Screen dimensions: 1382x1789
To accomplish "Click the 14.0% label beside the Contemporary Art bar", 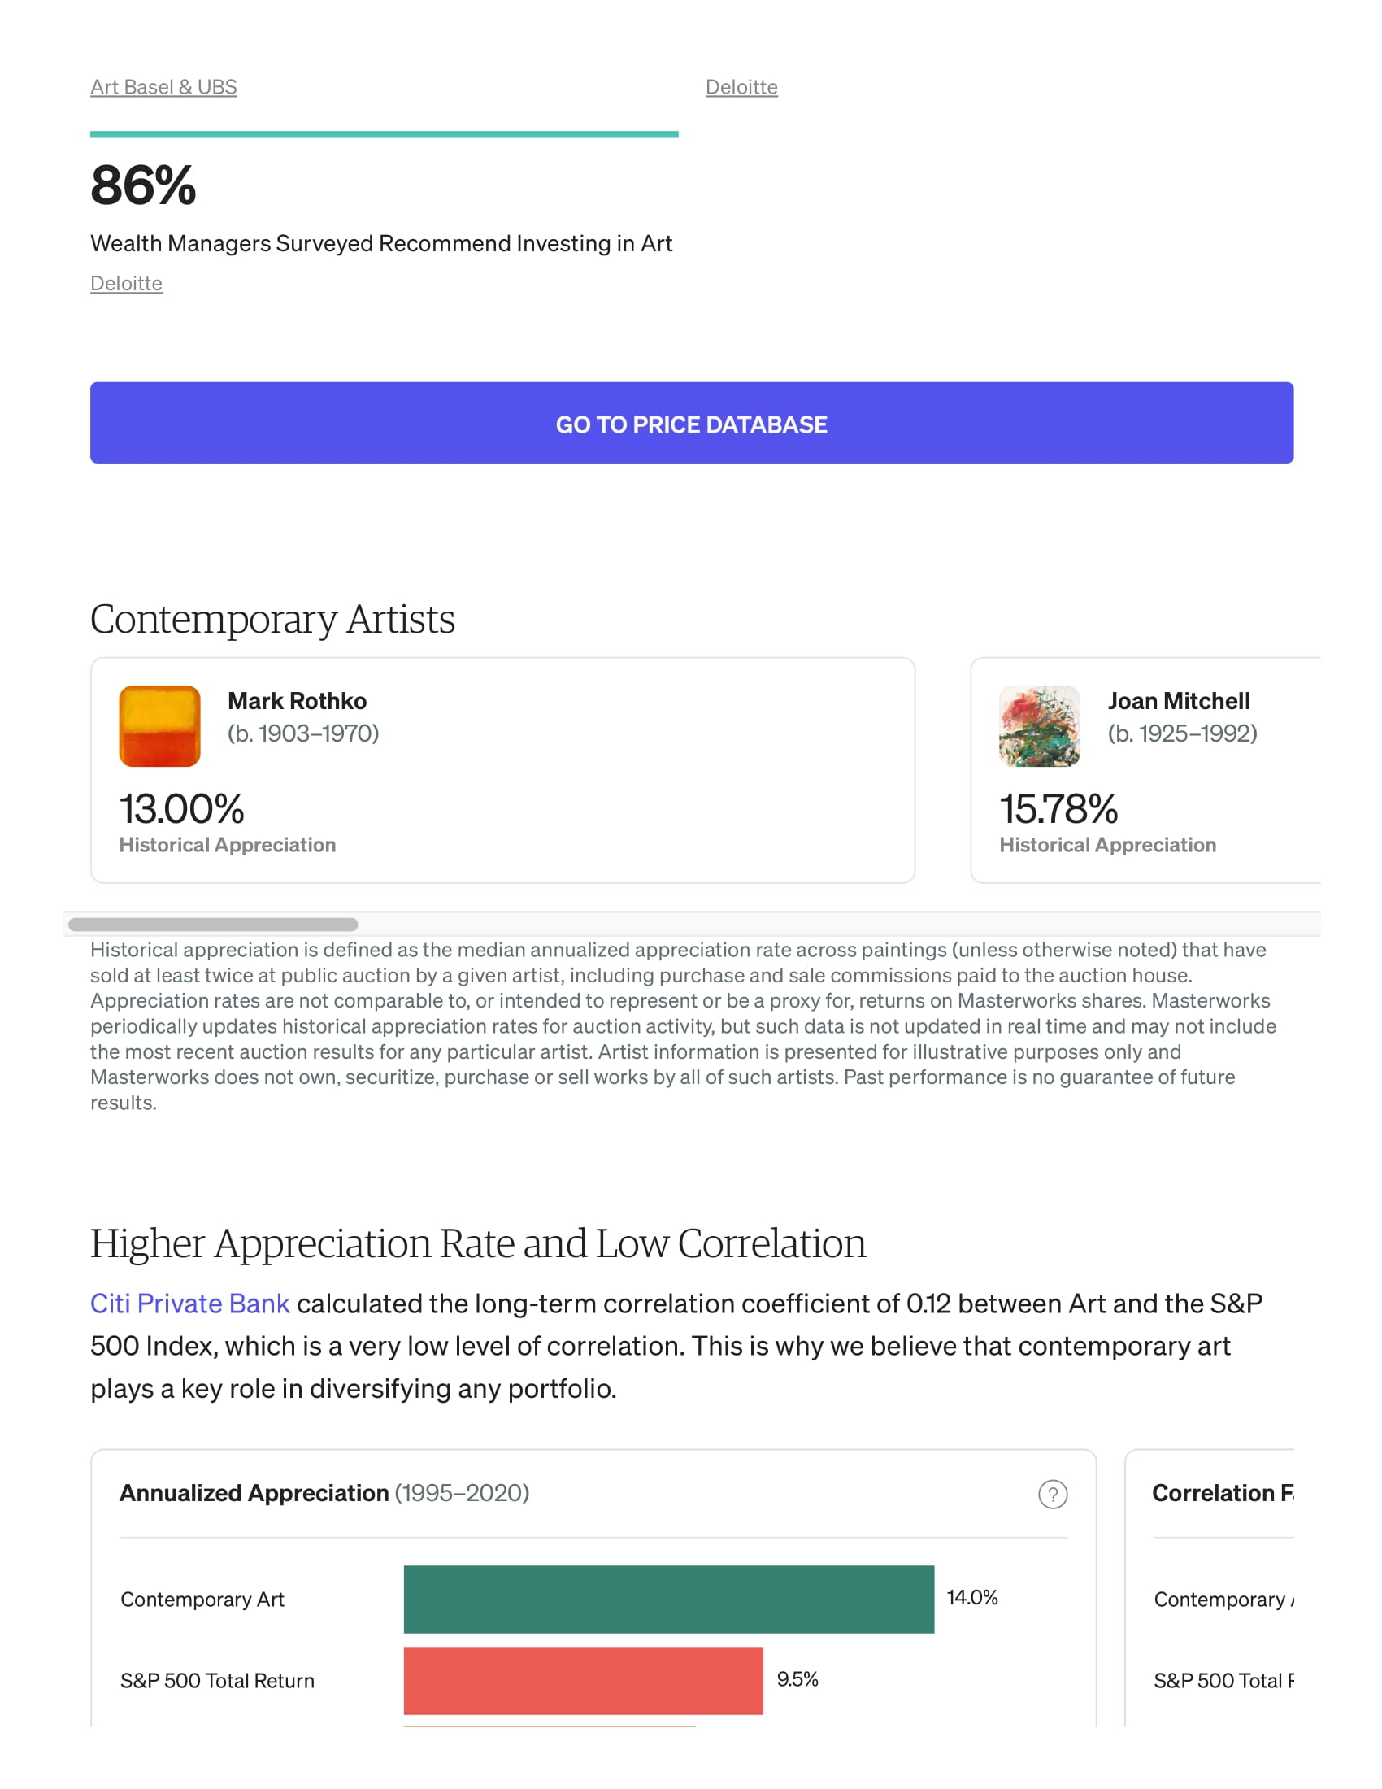I will coord(971,1597).
